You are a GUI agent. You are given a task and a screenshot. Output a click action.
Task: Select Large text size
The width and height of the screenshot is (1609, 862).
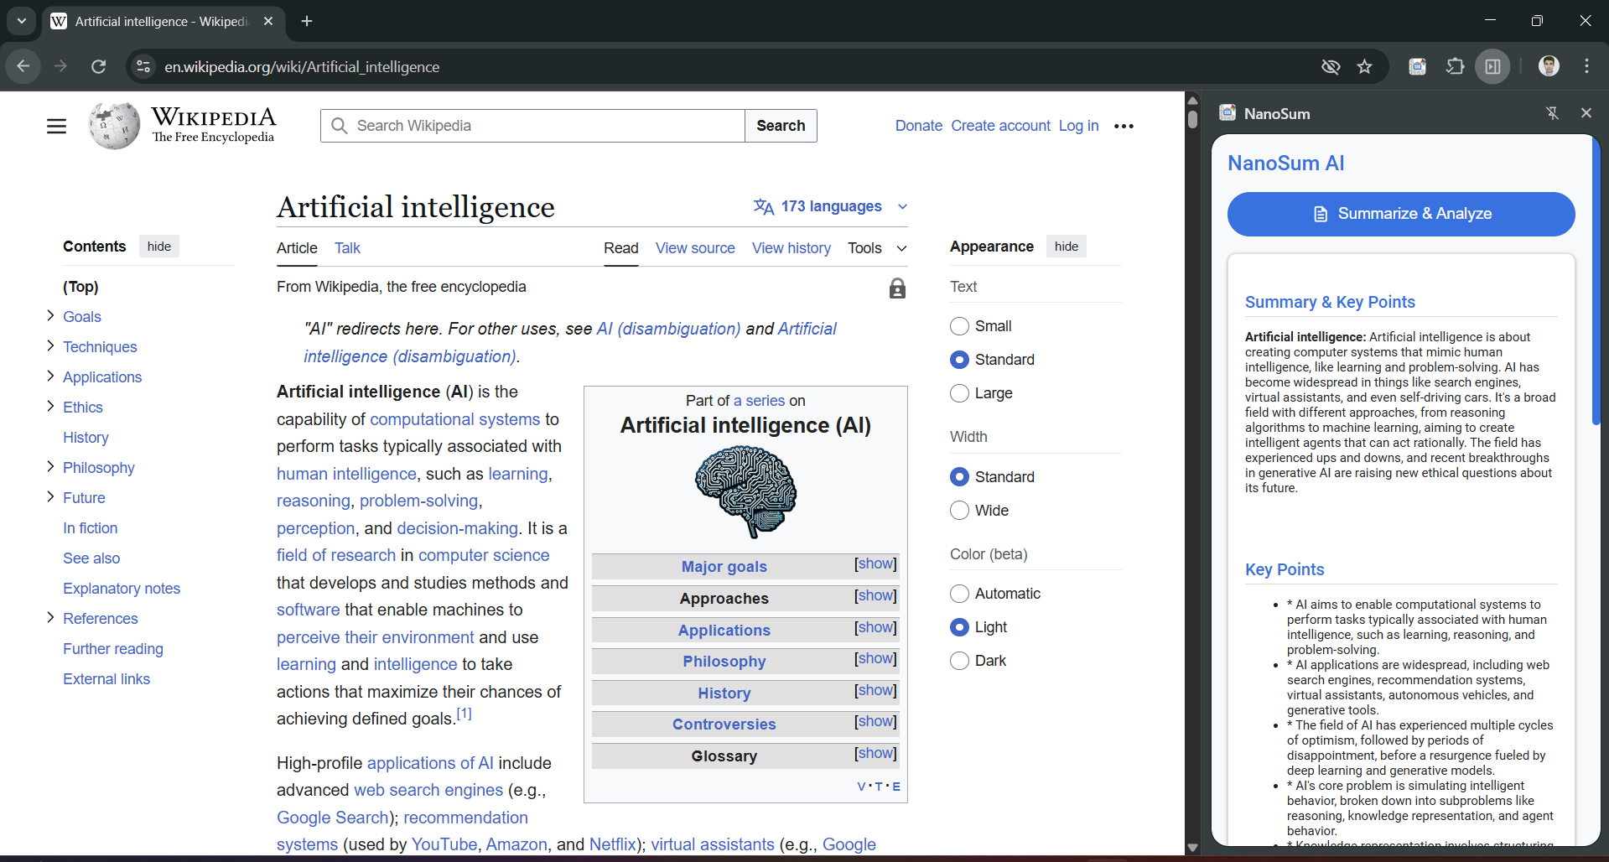(x=960, y=393)
